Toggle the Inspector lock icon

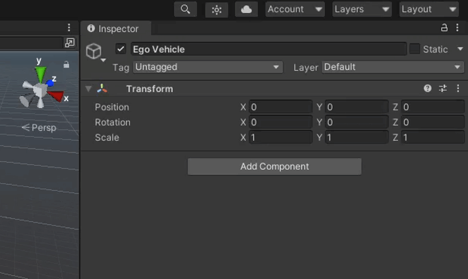click(444, 28)
